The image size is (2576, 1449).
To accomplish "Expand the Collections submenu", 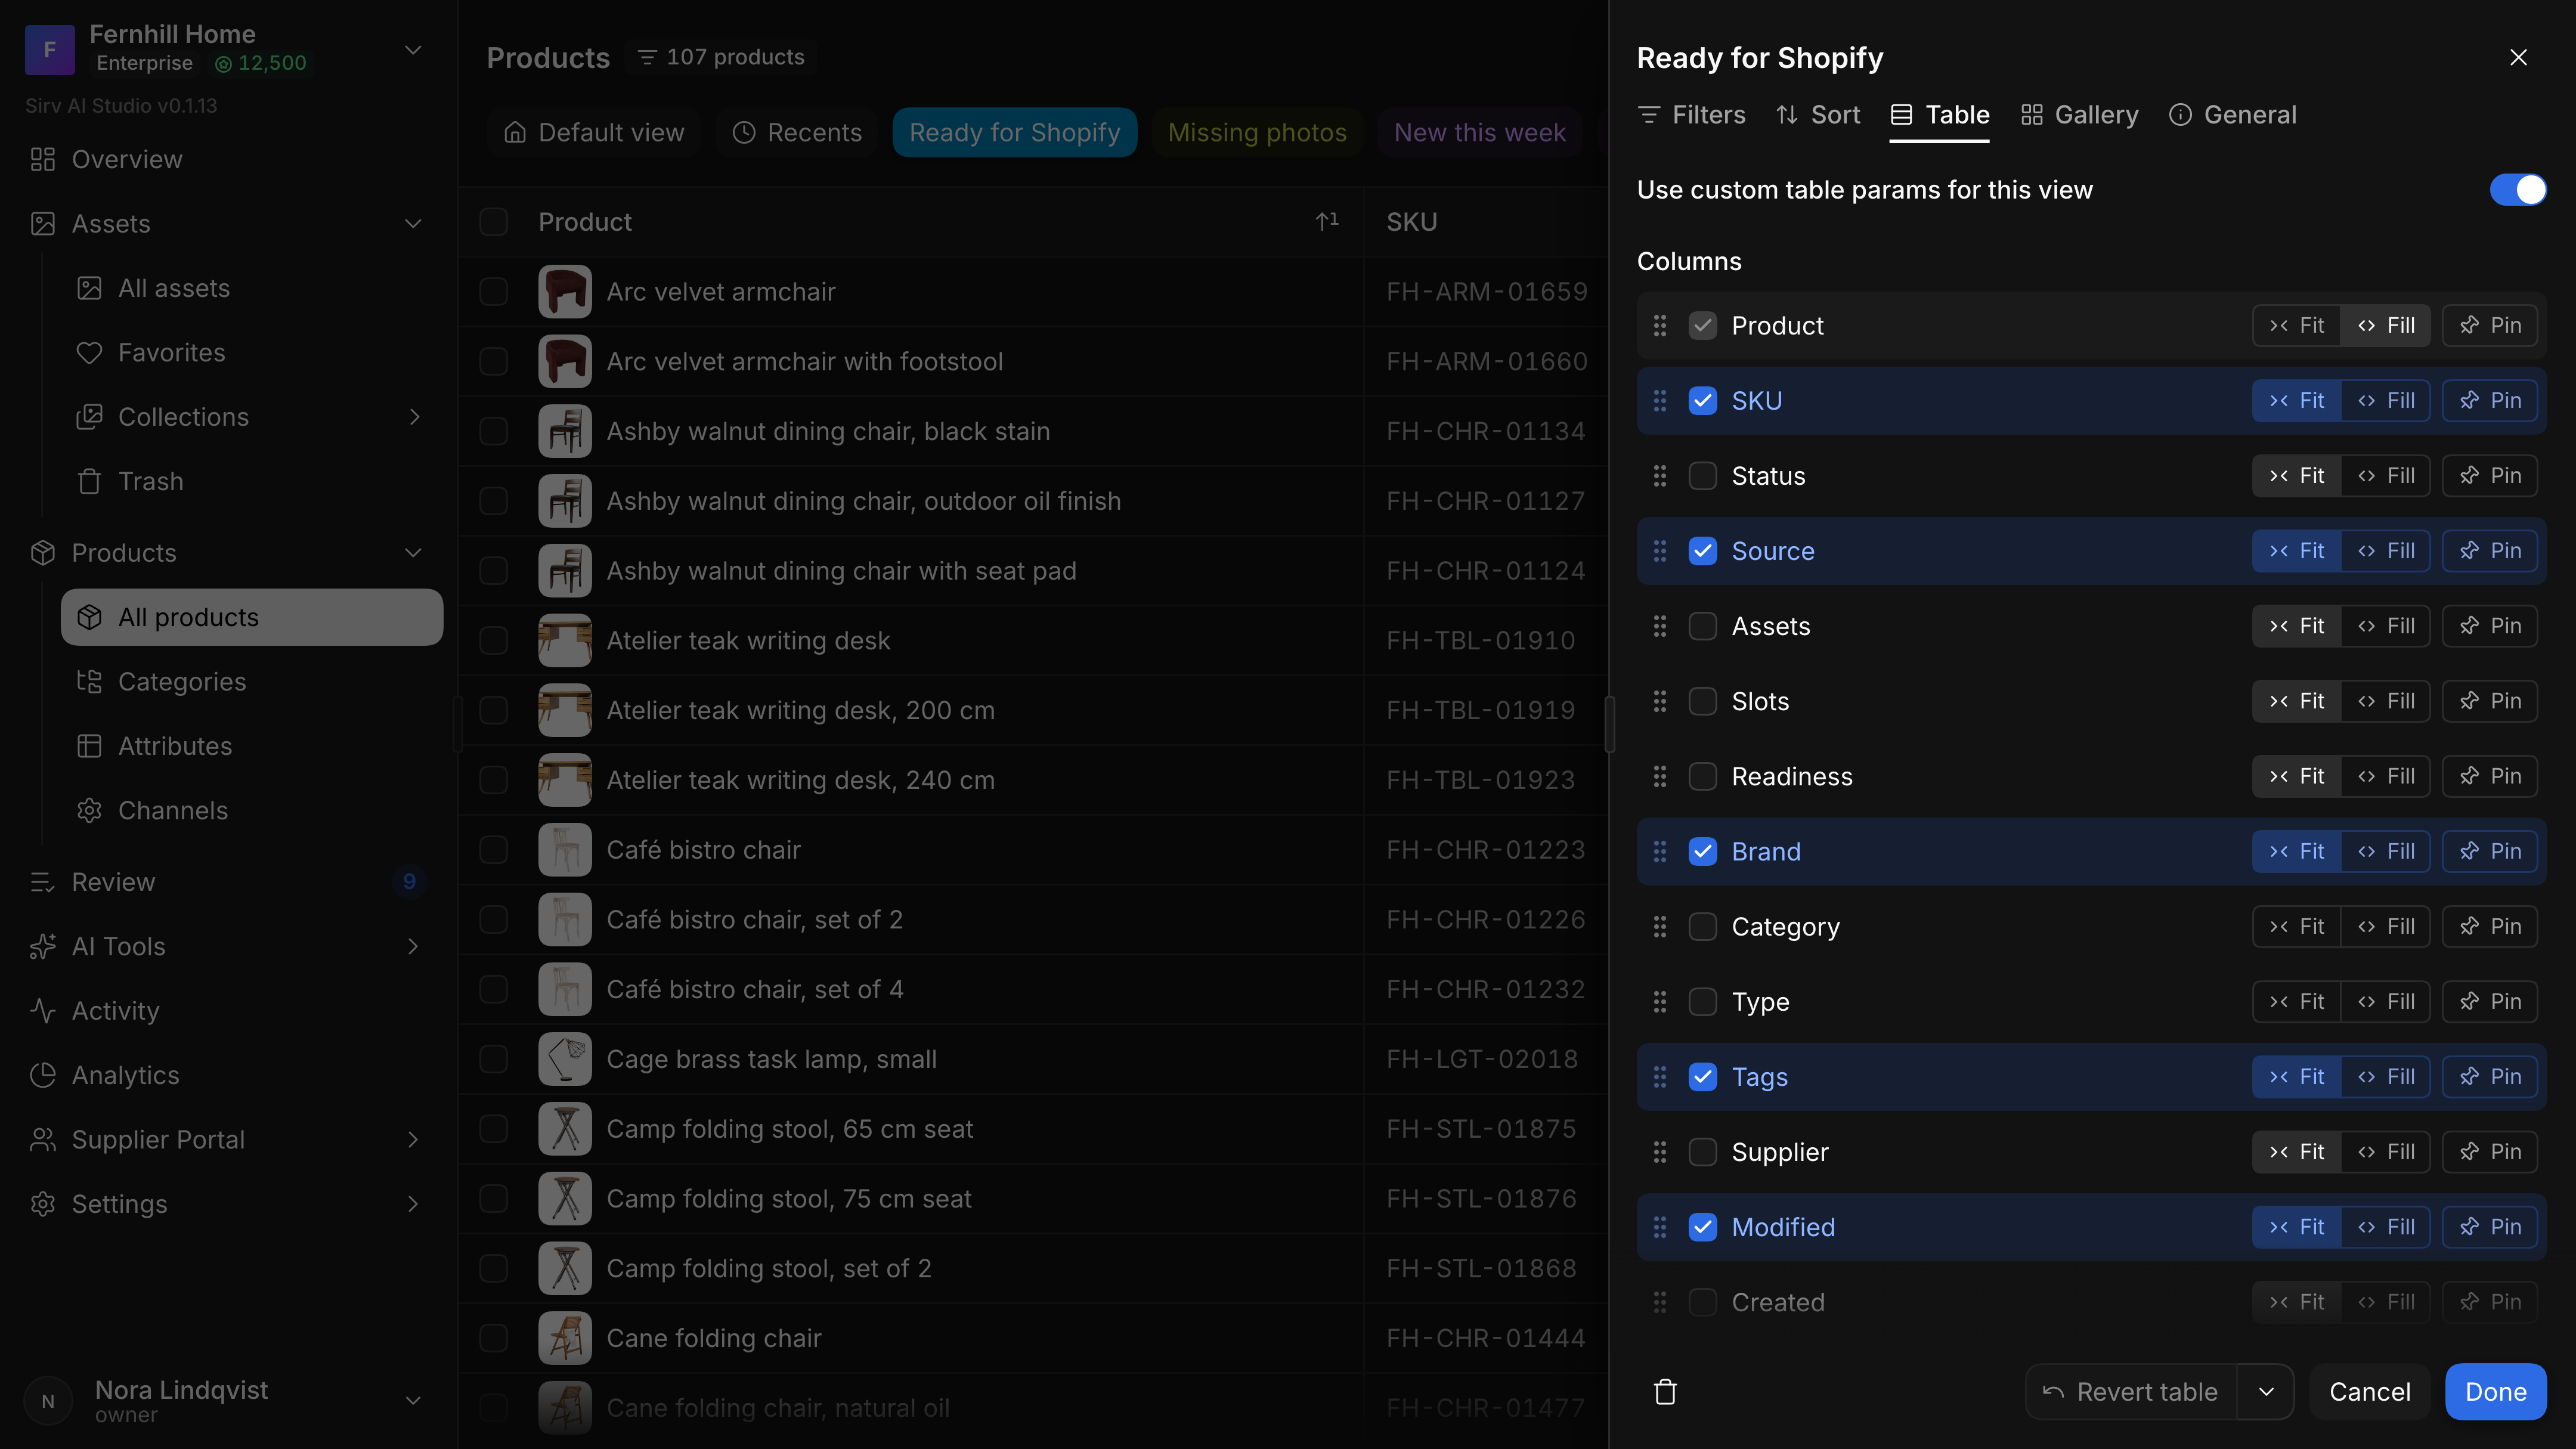I will click(414, 417).
